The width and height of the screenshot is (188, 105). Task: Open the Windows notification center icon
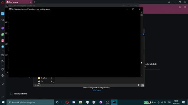tap(183, 102)
